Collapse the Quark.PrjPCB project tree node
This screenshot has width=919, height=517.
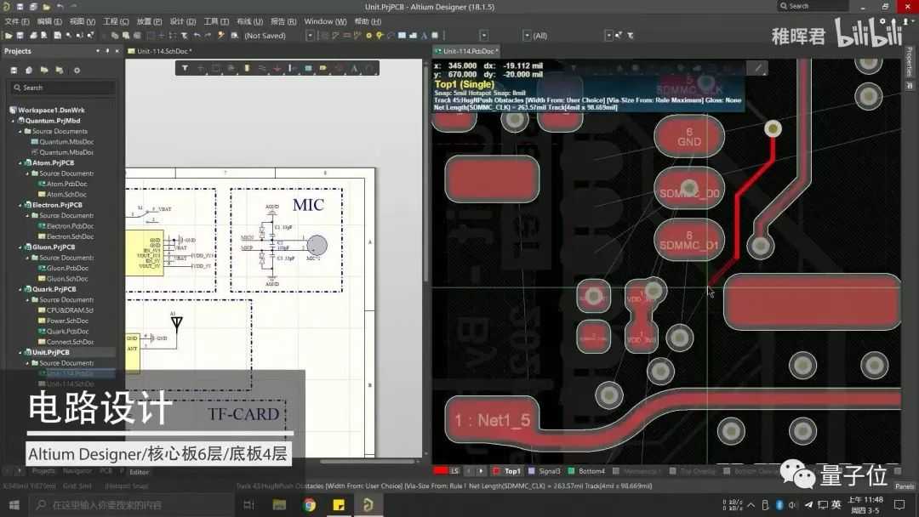tap(20, 289)
